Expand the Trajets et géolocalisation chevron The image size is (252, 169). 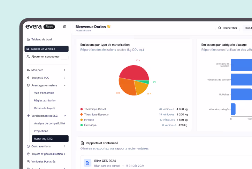64,154
